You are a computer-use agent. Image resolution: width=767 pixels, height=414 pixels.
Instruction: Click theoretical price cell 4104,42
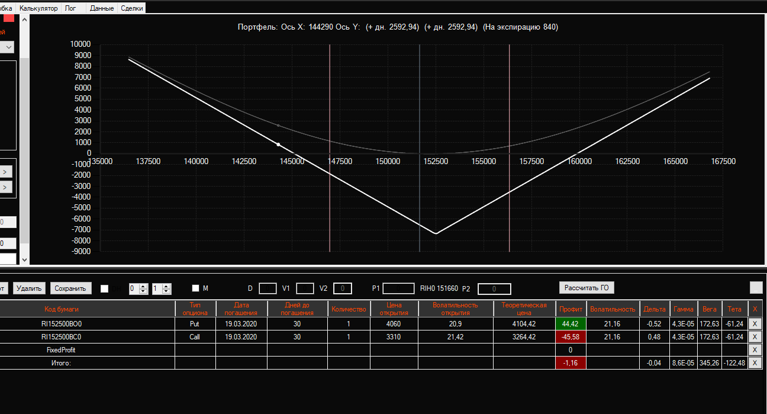point(524,323)
